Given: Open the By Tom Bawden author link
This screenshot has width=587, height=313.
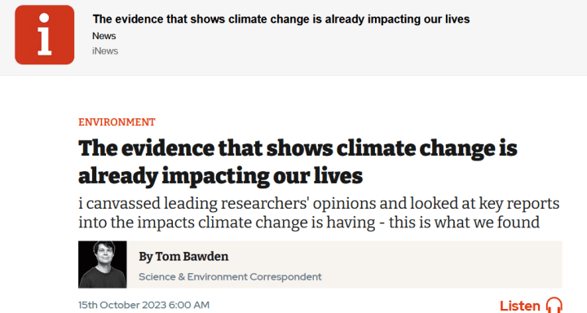Looking at the screenshot, I should point(183,257).
